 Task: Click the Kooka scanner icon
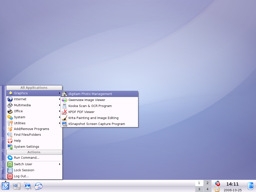(x=64, y=106)
